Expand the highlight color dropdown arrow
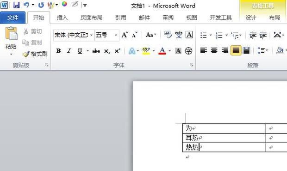287x171 pixels. 154,50
